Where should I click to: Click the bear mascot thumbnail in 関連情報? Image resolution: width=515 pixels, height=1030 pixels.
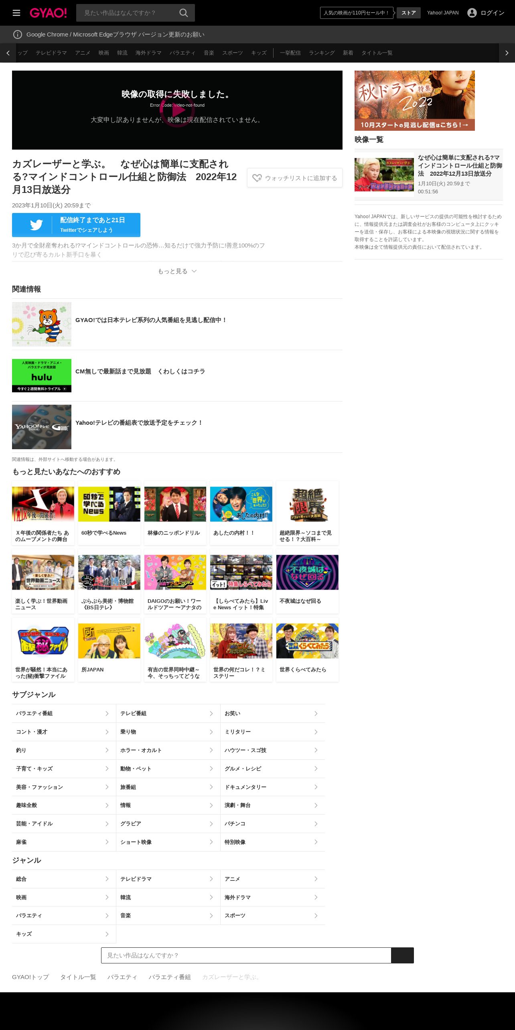pos(42,324)
